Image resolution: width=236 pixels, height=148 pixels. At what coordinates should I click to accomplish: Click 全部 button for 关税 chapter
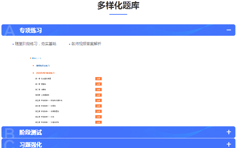click(x=98, y=117)
